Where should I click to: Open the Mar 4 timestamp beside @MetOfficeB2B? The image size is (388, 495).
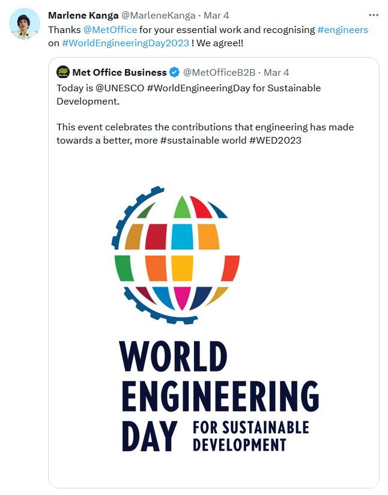tap(276, 73)
